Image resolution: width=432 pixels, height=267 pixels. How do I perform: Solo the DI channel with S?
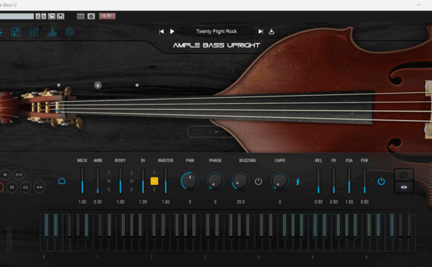click(x=155, y=173)
